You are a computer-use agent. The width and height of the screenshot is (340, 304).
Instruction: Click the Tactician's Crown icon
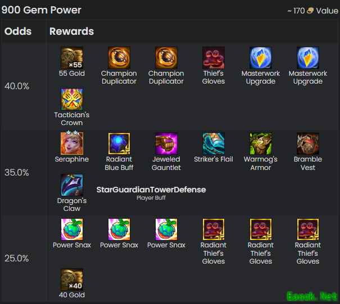click(x=72, y=99)
